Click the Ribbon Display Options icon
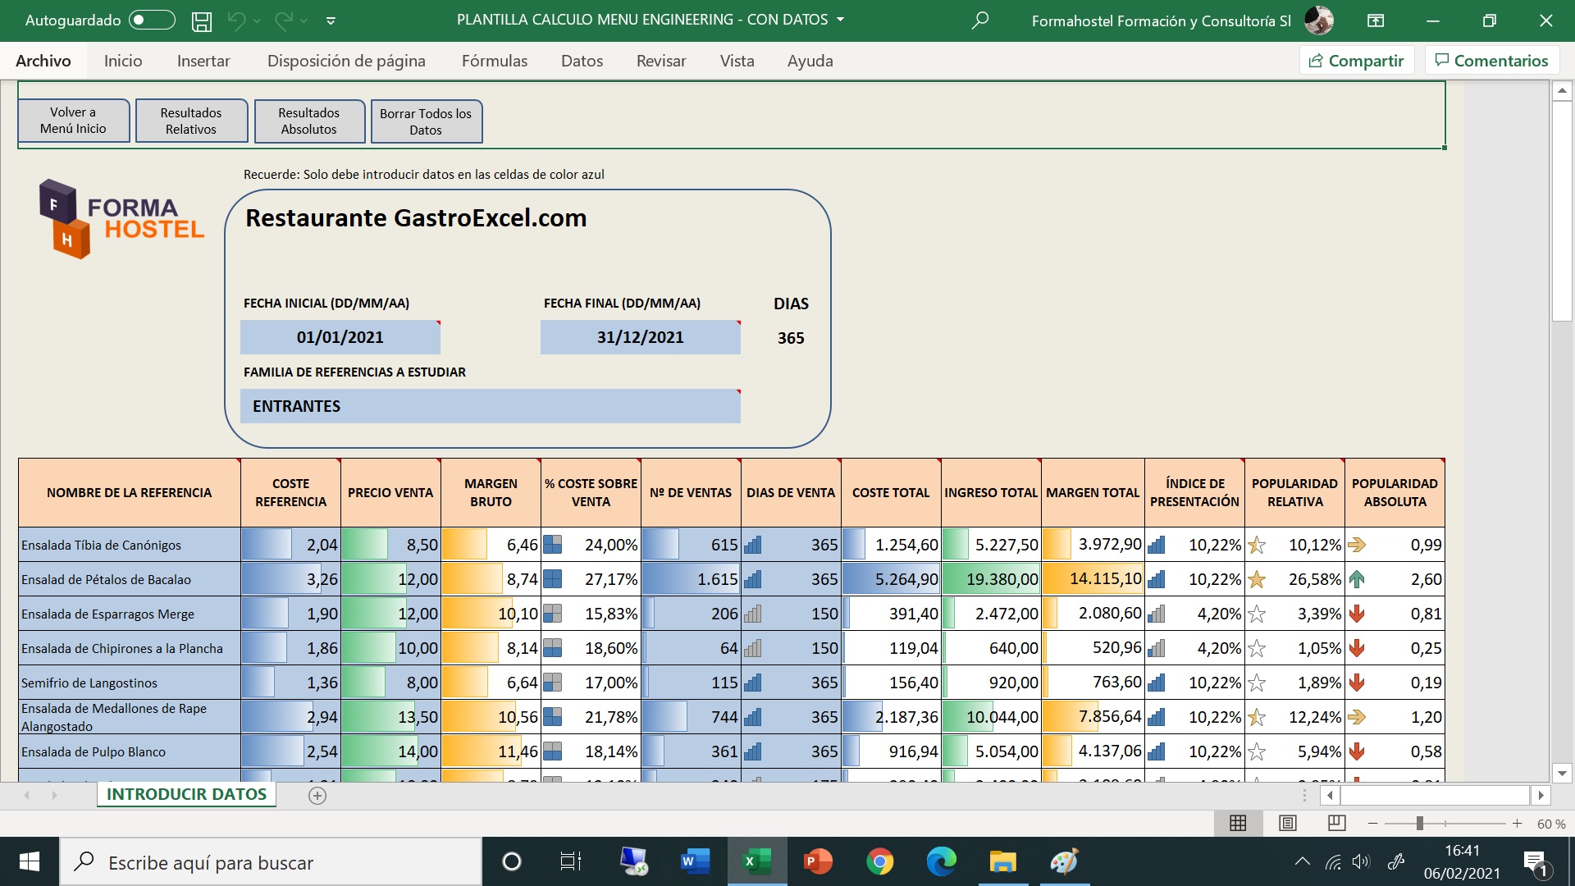The image size is (1575, 886). point(1376,20)
